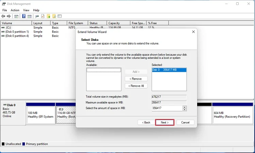Click the drive icon beside (C:) volume
The image size is (255, 153).
[3, 28]
